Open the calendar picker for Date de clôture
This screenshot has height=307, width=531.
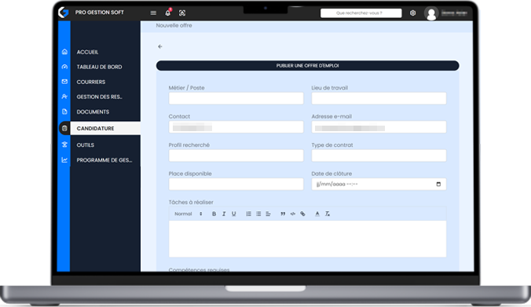pos(438,185)
